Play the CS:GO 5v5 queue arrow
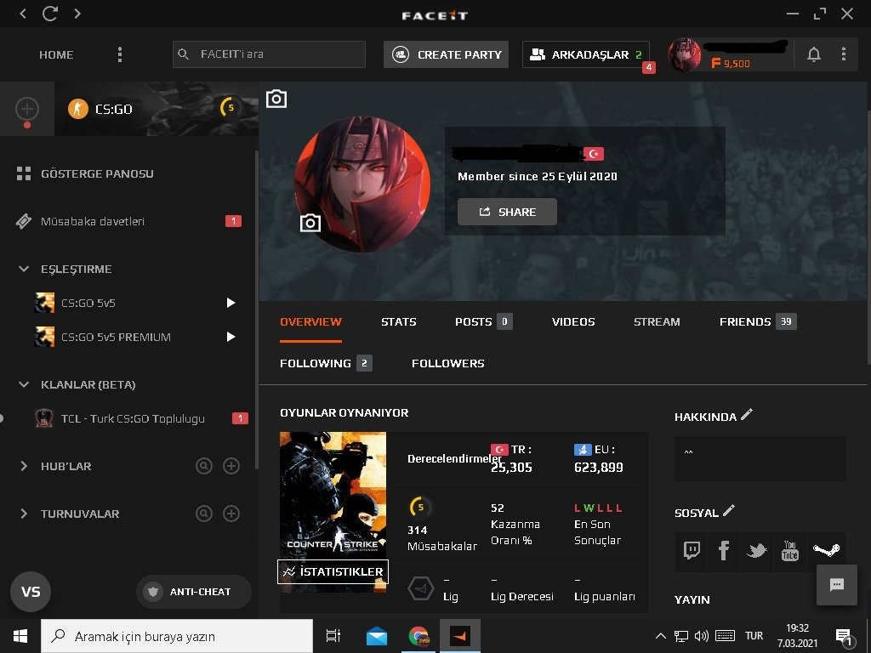The image size is (871, 653). 231,303
